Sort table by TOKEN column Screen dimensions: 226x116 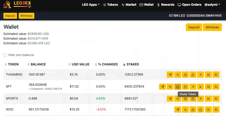coord(12,64)
